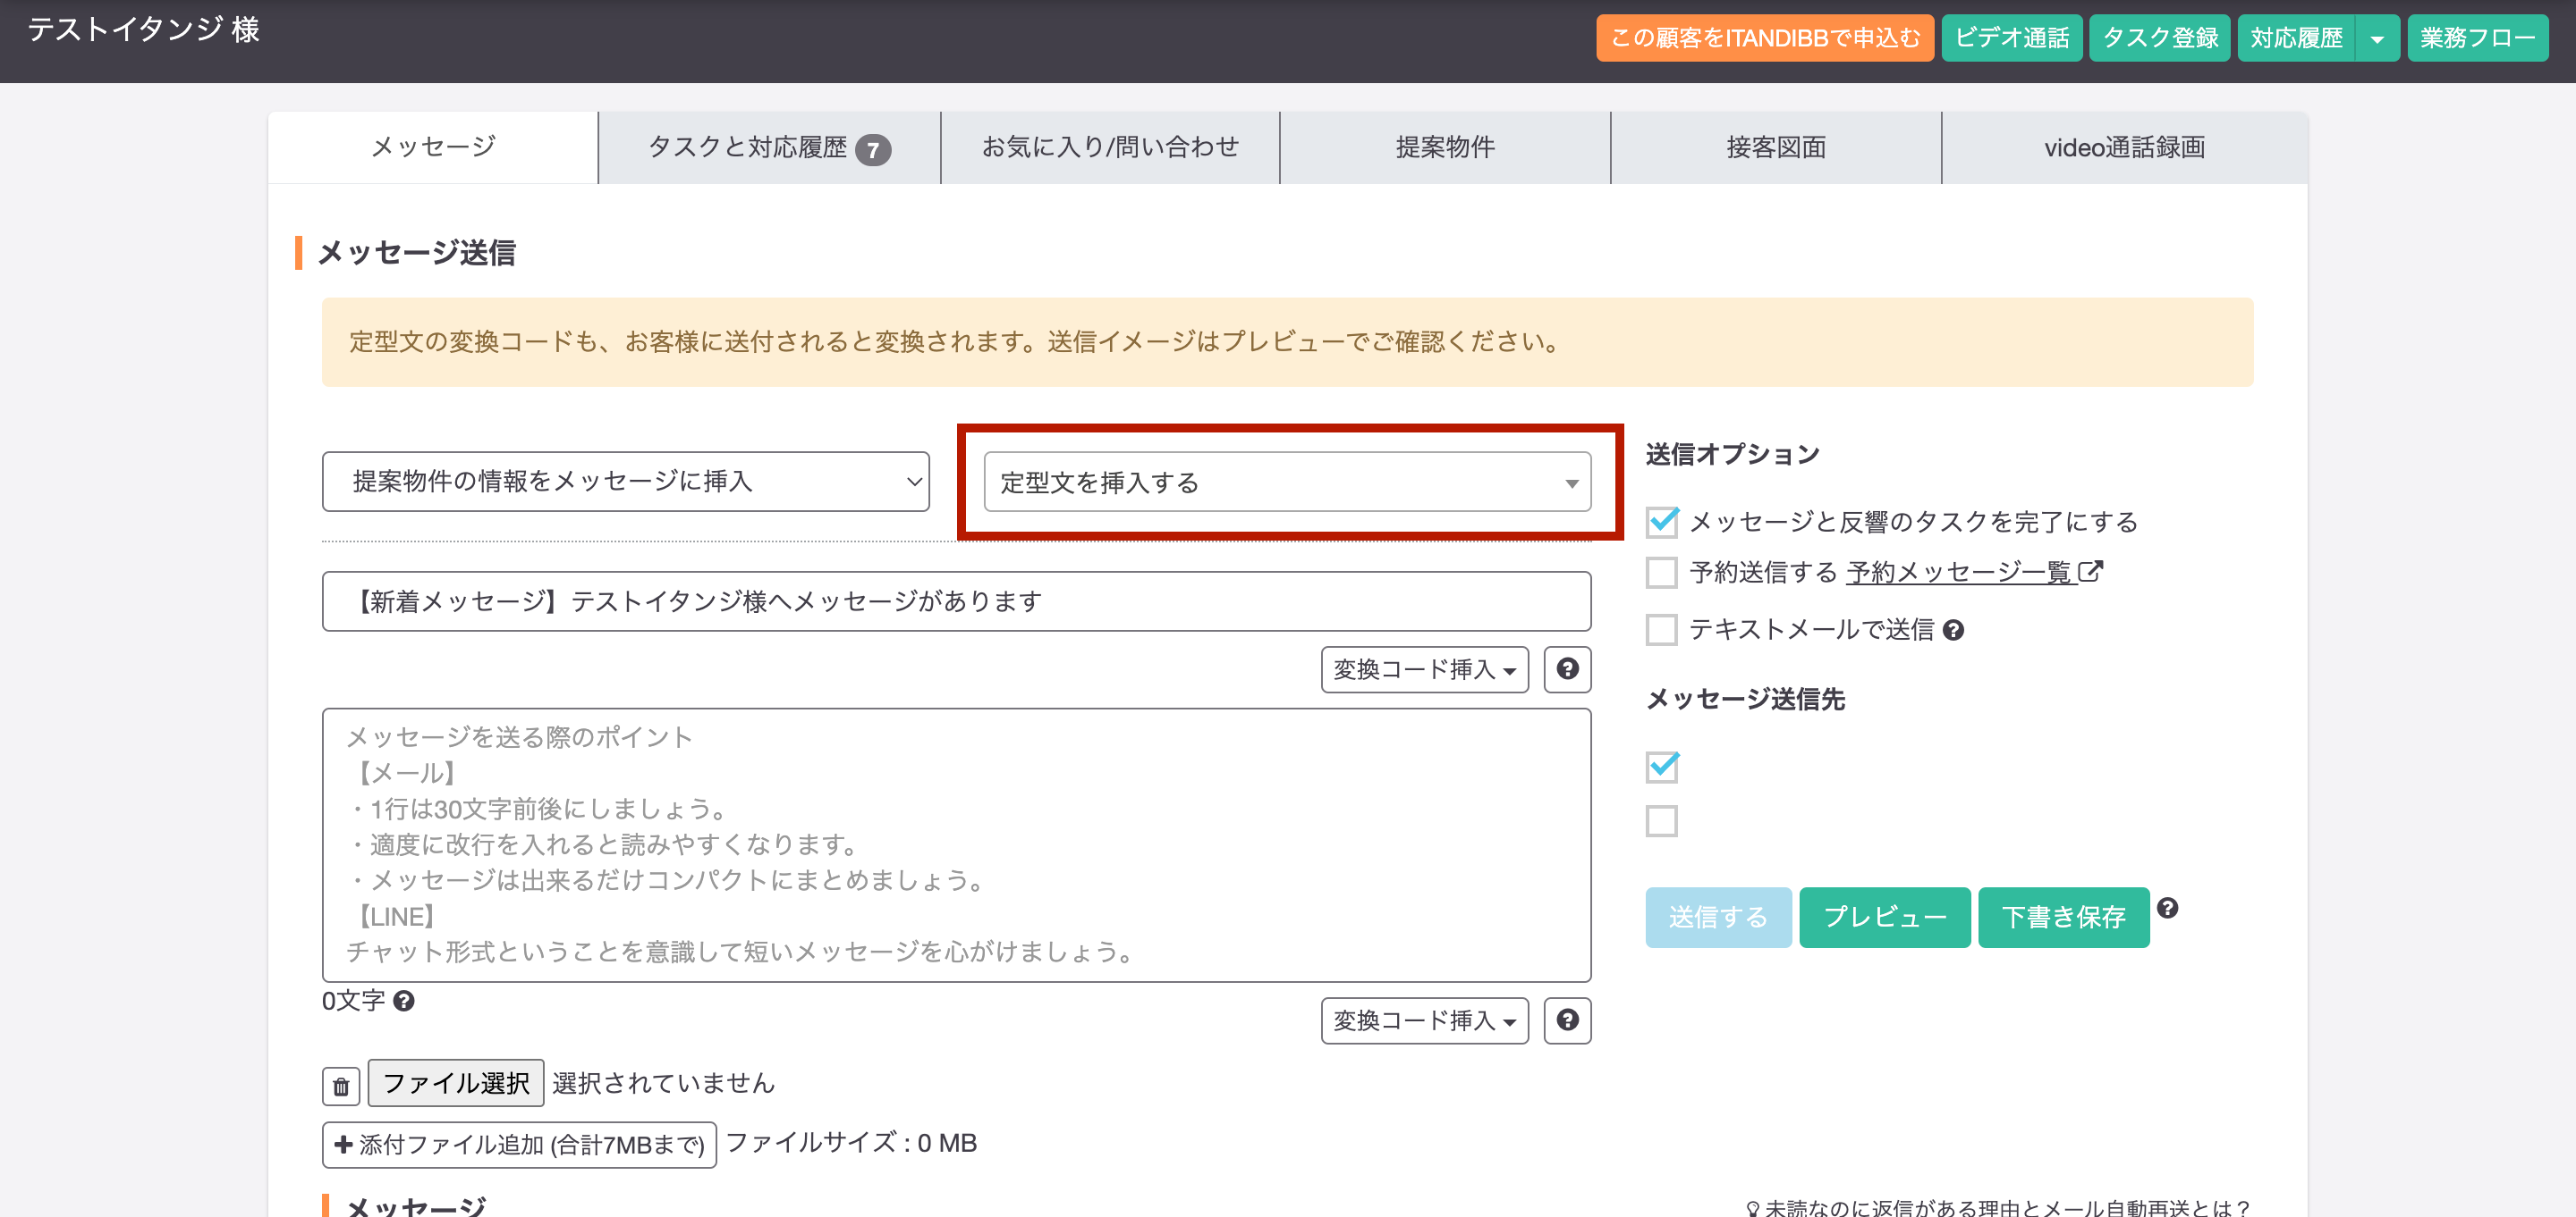2576x1217 pixels.
Task: Open video通話録画 tab
Action: click(2125, 147)
